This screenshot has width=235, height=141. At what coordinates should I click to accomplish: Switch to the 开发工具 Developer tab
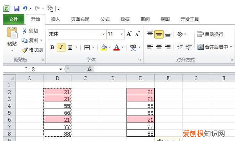(x=190, y=19)
